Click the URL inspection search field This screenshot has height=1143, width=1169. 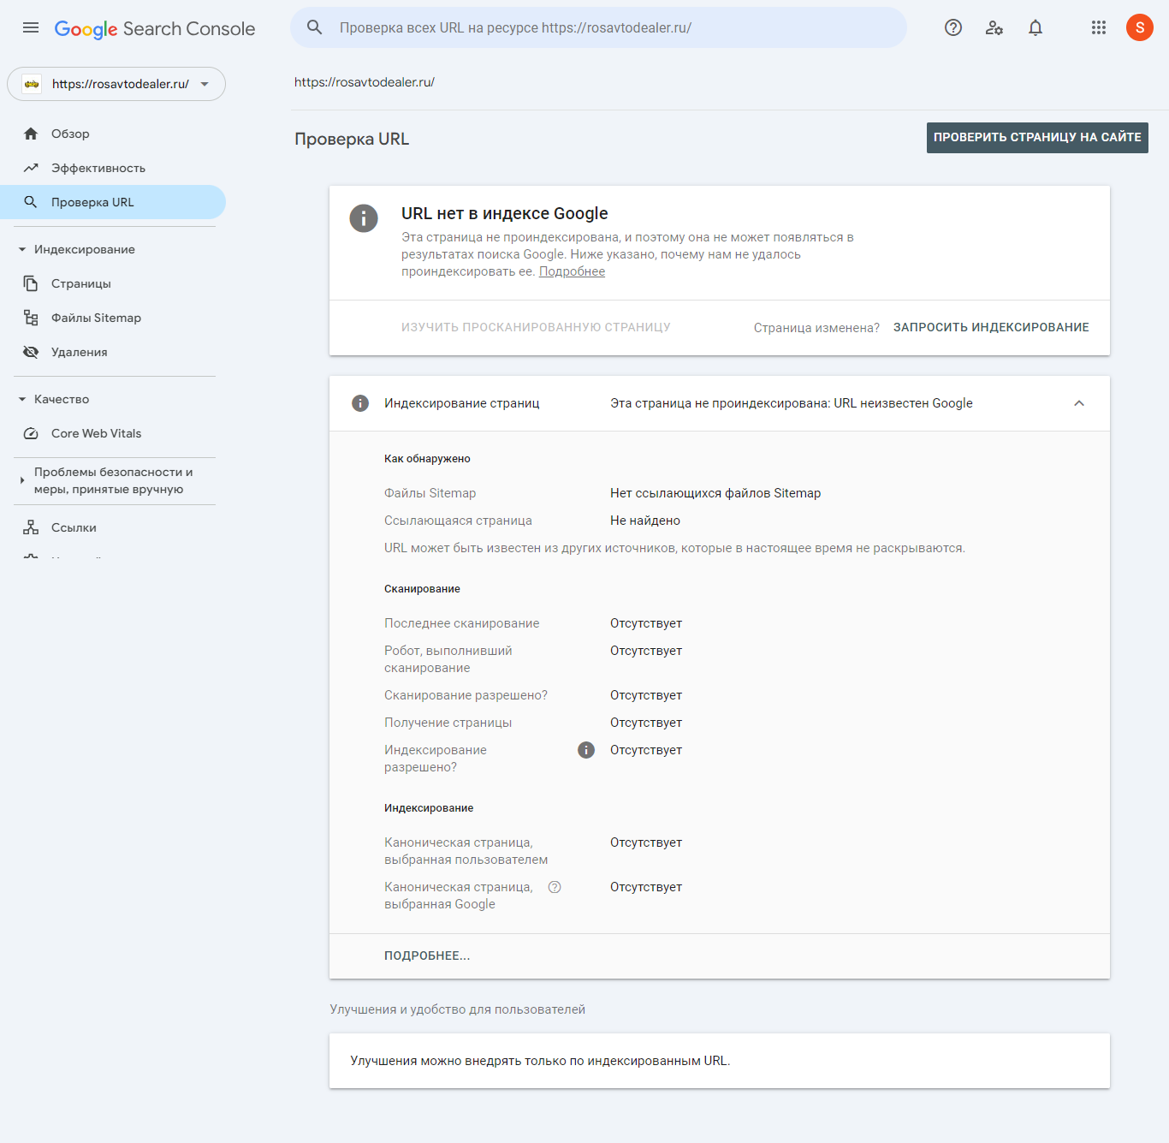(x=599, y=27)
